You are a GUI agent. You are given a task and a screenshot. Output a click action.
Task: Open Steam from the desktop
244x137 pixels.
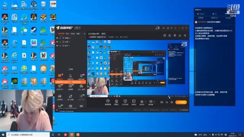(x=34, y=30)
